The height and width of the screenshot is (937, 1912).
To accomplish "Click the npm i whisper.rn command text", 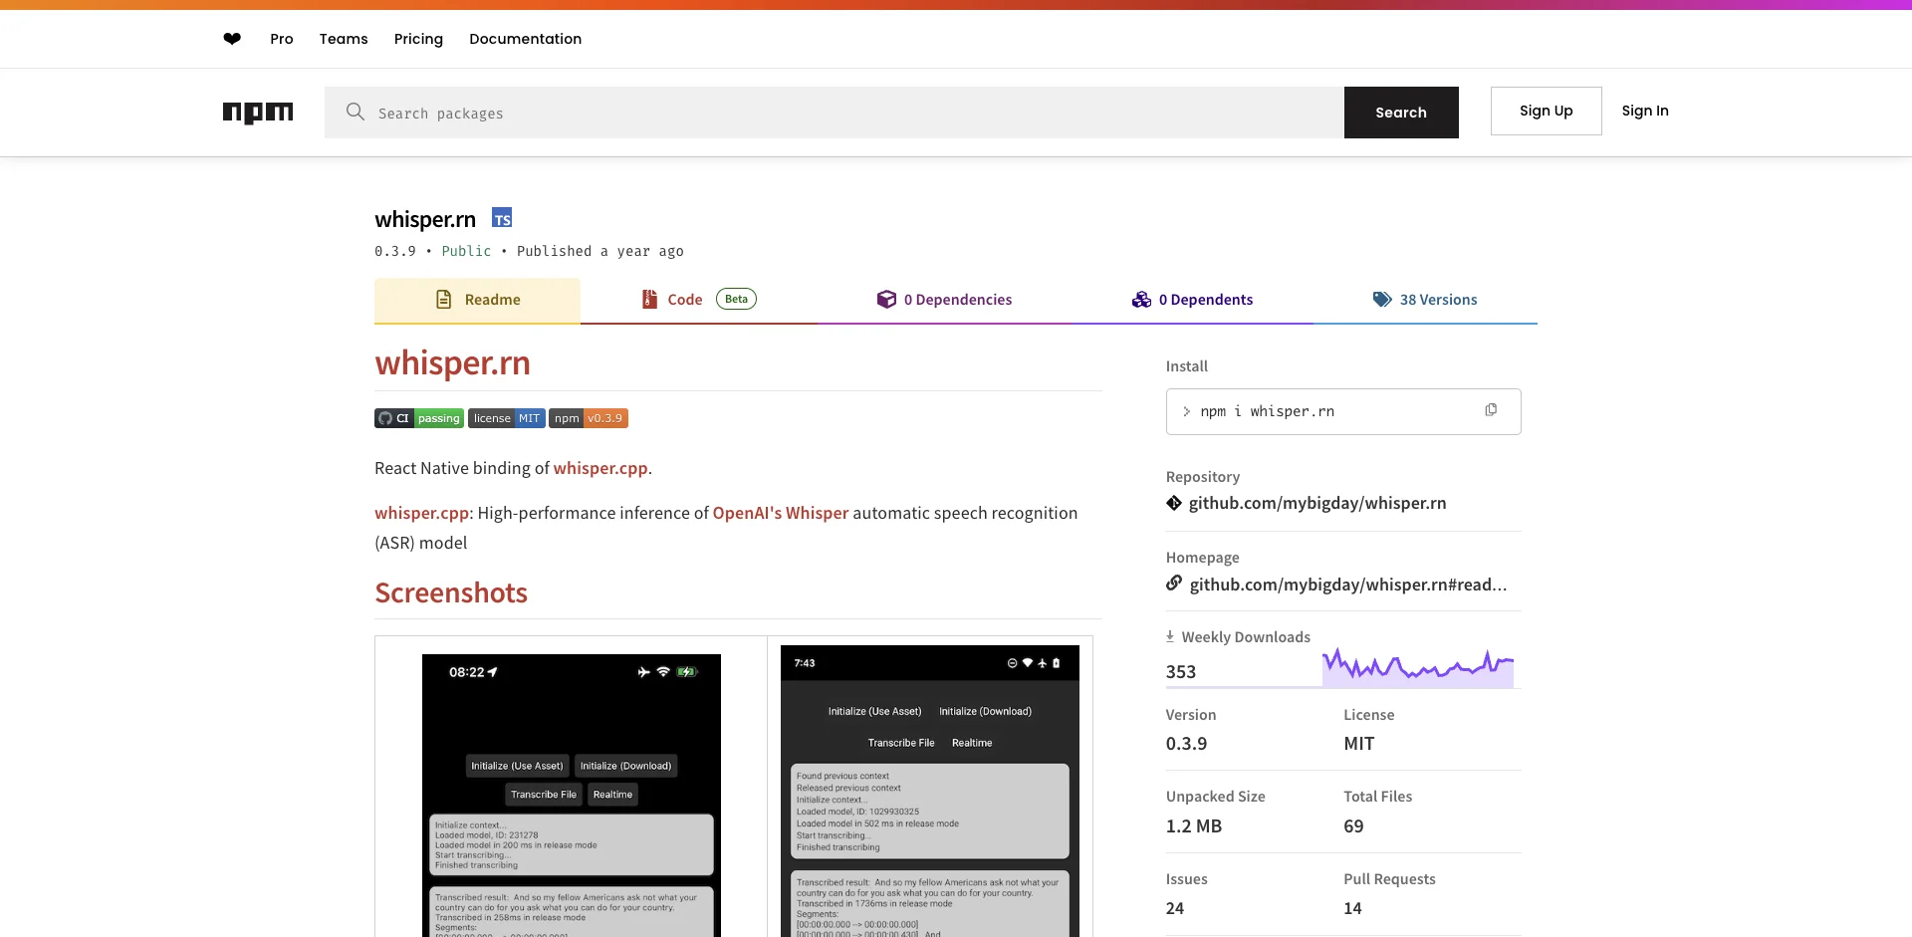I will (1268, 411).
